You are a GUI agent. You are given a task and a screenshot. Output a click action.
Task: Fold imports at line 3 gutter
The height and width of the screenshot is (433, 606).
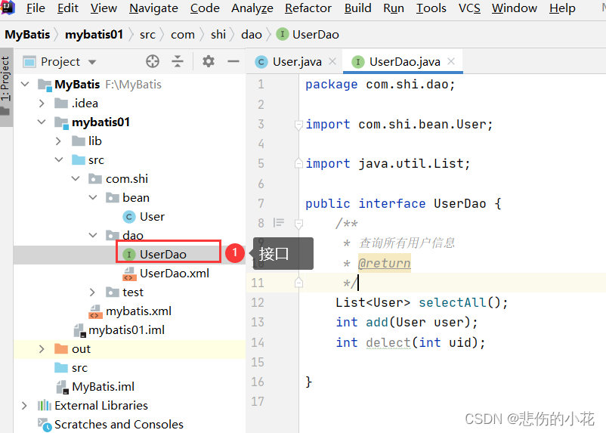(x=298, y=125)
